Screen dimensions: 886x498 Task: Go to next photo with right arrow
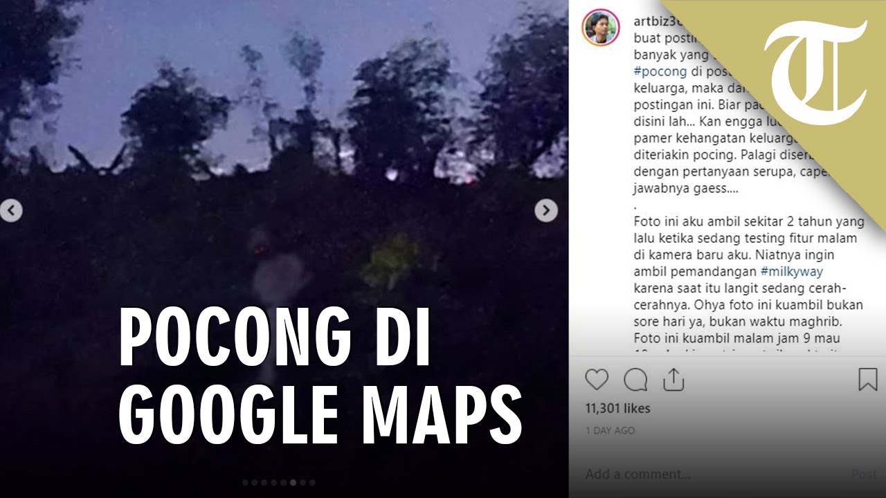pos(546,210)
